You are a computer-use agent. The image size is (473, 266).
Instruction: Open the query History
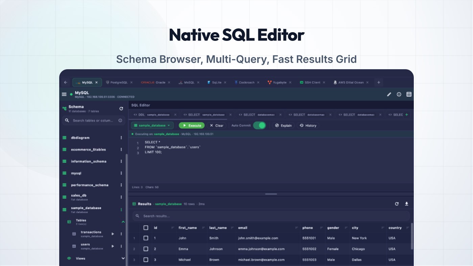(x=308, y=125)
